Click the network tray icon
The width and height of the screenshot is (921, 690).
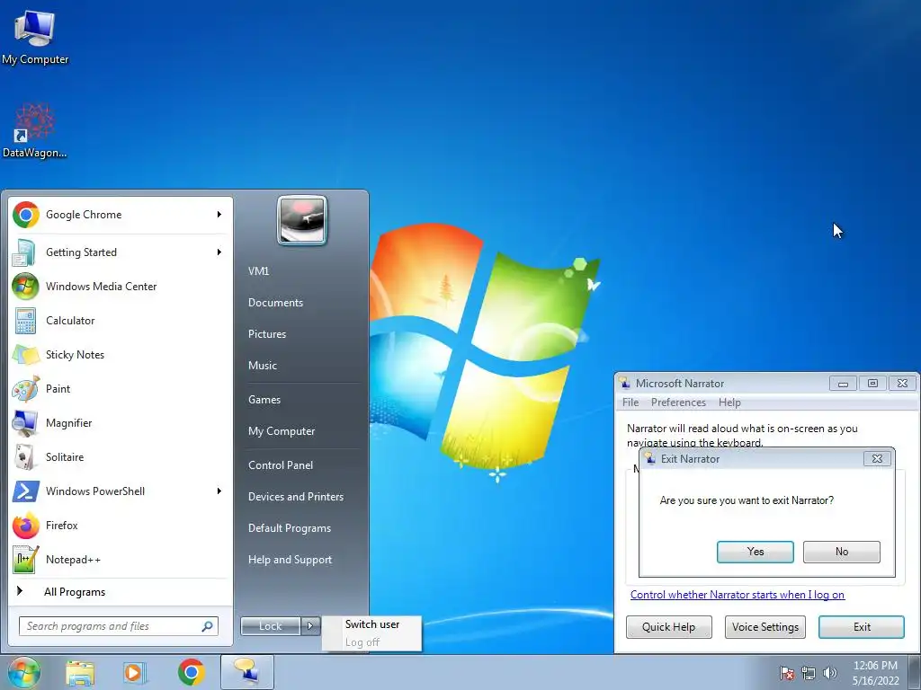coord(809,673)
